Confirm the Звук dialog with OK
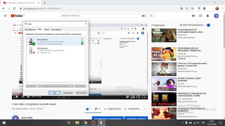This screenshot has width=225, height=126. click(x=54, y=93)
